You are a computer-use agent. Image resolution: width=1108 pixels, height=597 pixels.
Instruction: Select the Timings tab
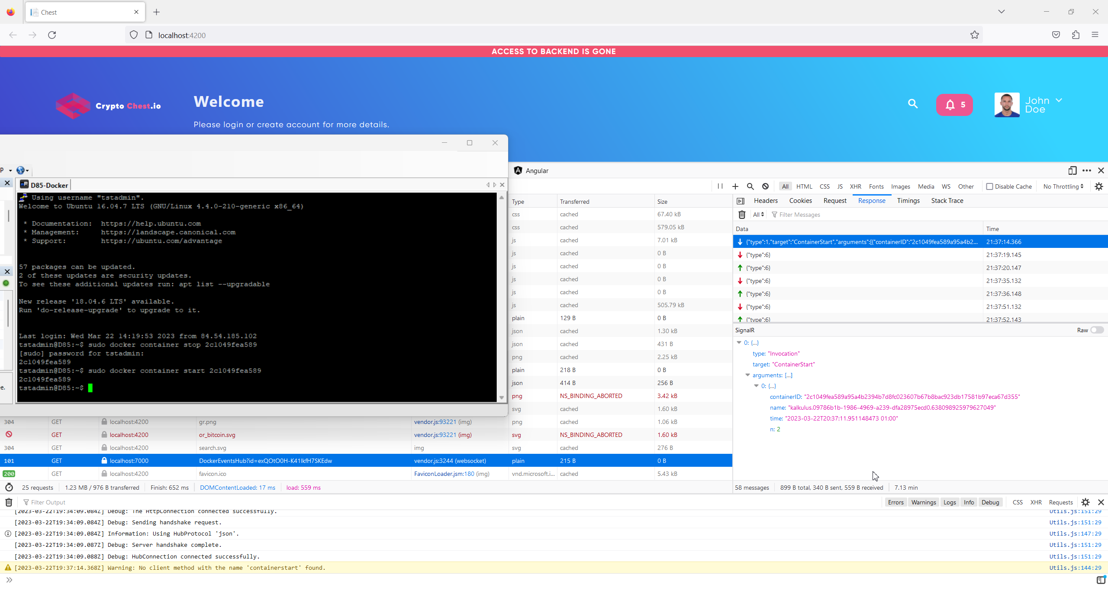908,201
